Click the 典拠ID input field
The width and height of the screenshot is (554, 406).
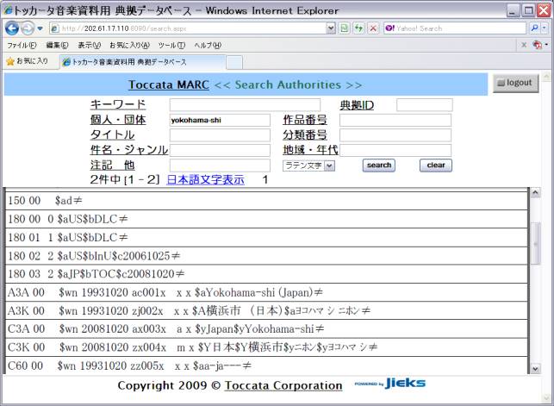pyautogui.click(x=425, y=105)
